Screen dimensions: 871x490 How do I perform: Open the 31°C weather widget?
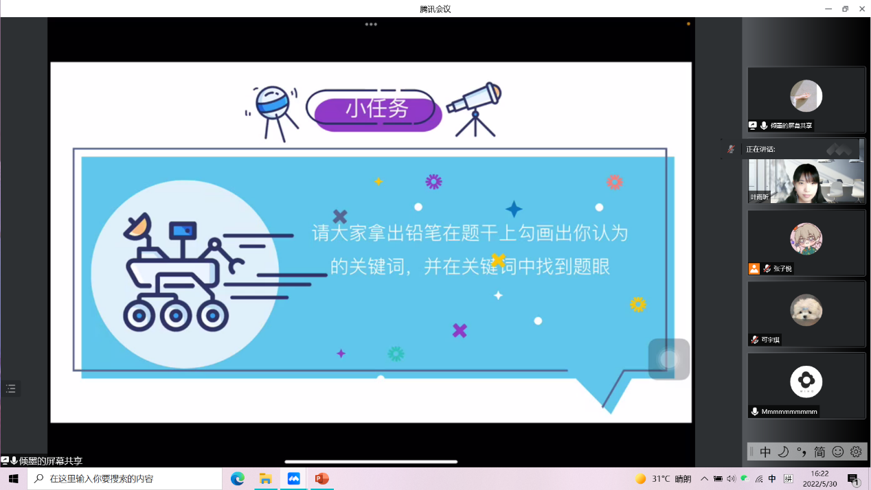[663, 479]
